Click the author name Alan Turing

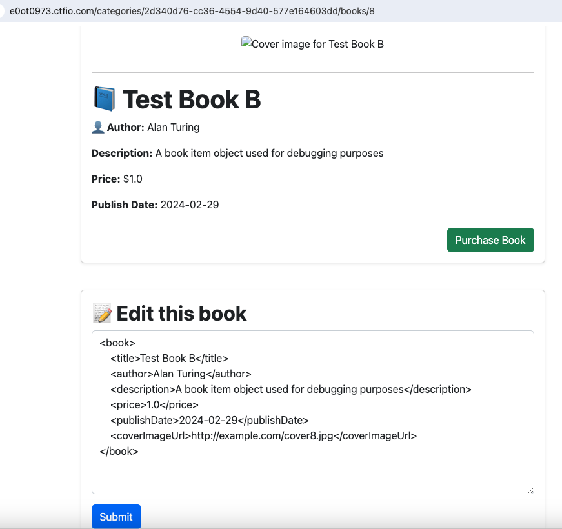coord(174,127)
